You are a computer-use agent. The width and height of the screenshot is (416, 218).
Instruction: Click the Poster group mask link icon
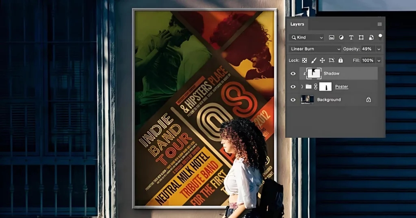point(315,87)
